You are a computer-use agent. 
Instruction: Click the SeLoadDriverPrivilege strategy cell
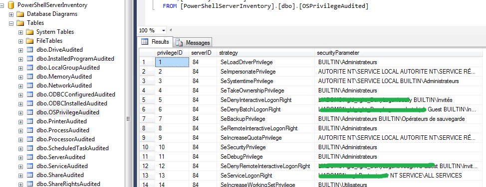265,62
